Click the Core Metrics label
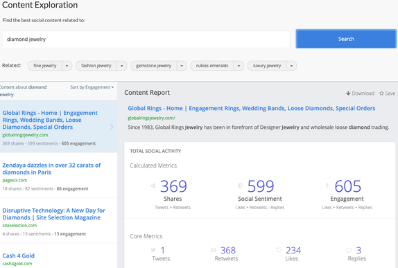 [146, 236]
